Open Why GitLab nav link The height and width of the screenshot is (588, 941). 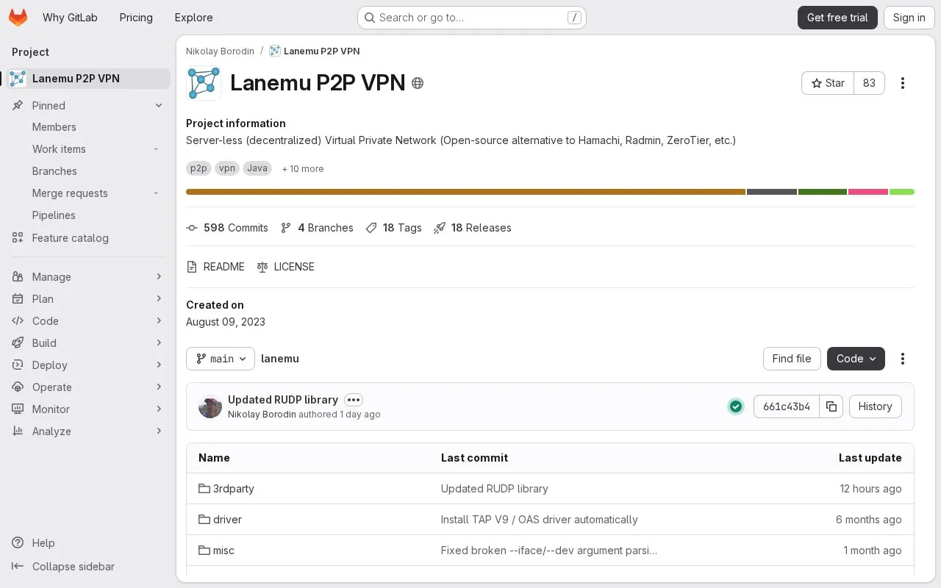tap(70, 18)
